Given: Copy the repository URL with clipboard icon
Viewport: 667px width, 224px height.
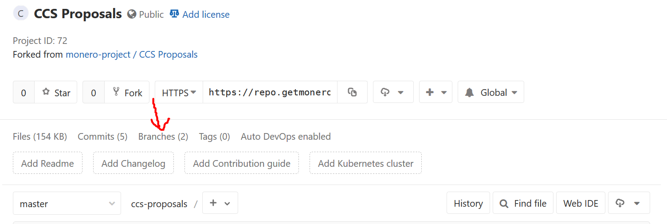Looking at the screenshot, I should pos(353,92).
